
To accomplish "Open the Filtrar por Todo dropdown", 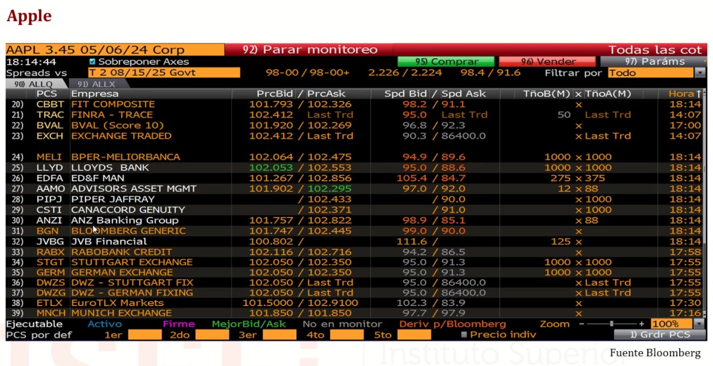I will point(700,73).
